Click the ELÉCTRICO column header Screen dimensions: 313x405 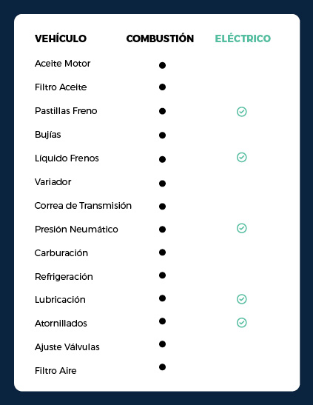[243, 38]
